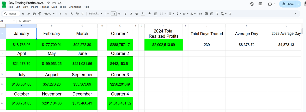The height and width of the screenshot is (112, 306).
Task: Select cell with $2,002,513.69 total profits
Action: point(163,45)
